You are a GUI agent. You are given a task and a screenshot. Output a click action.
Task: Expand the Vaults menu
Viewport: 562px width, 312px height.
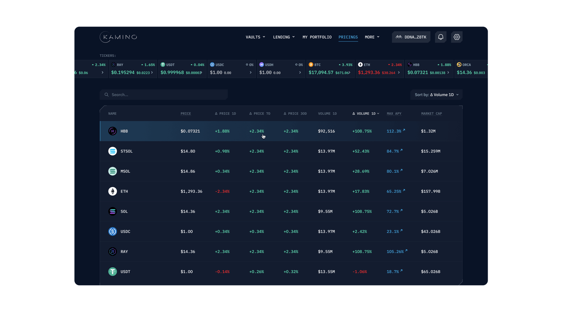coord(256,37)
